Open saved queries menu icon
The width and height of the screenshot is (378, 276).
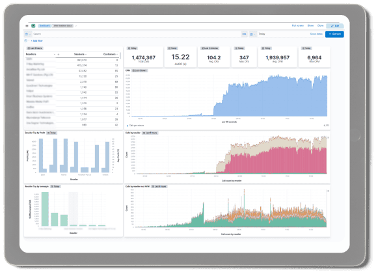click(x=28, y=34)
